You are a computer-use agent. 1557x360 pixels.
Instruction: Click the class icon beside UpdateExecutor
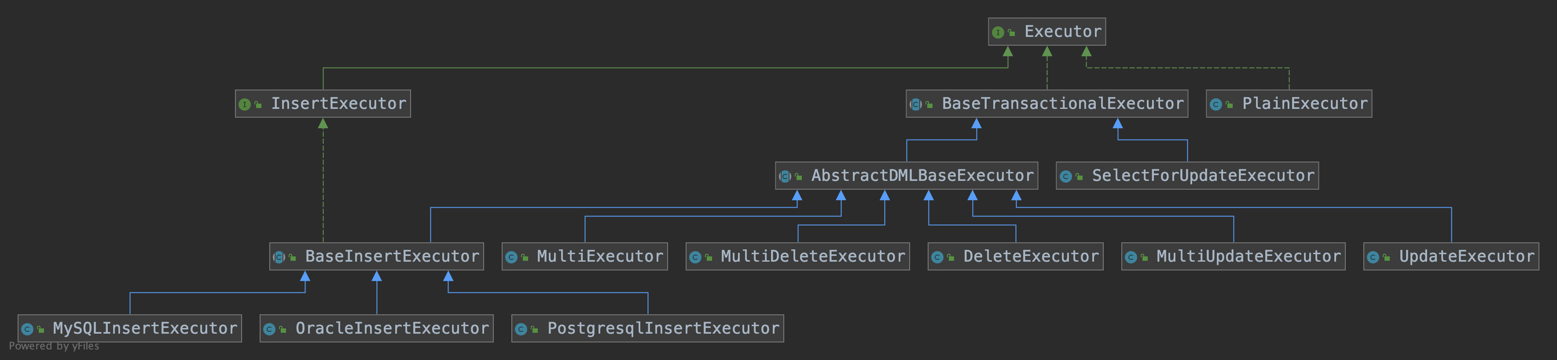tap(1373, 257)
